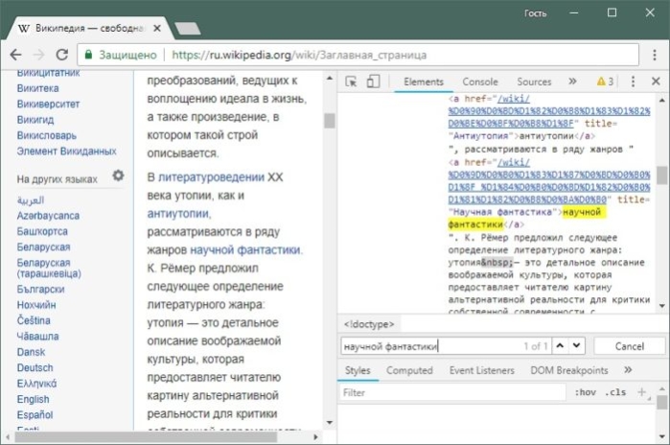Toggle the .cls class editor button
This screenshot has height=445, width=670.
[x=615, y=392]
